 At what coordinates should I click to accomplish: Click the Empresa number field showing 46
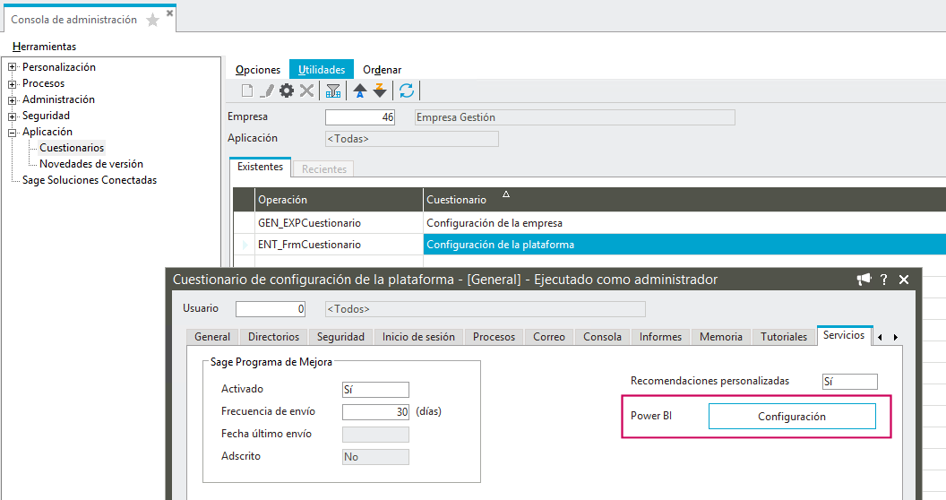pyautogui.click(x=360, y=117)
